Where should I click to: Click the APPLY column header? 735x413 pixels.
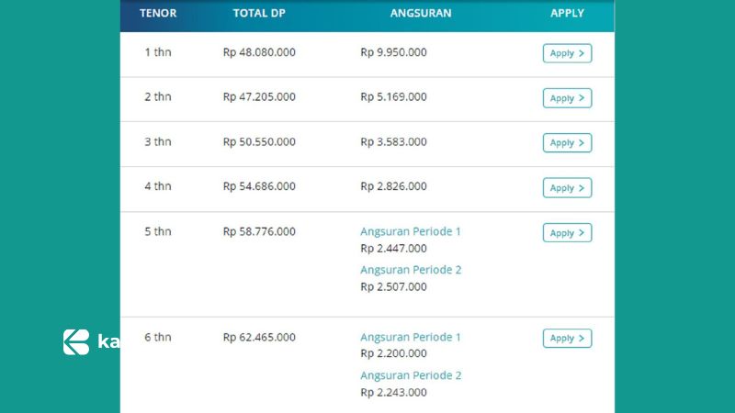click(x=567, y=14)
